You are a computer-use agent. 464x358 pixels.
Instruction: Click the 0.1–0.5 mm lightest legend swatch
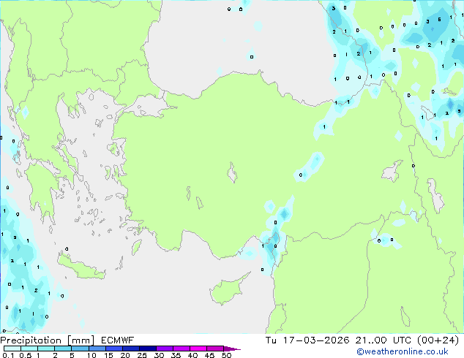coord(12,349)
